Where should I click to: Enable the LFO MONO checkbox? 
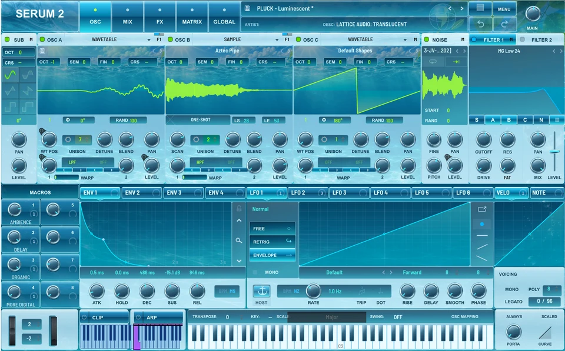pyautogui.click(x=255, y=273)
